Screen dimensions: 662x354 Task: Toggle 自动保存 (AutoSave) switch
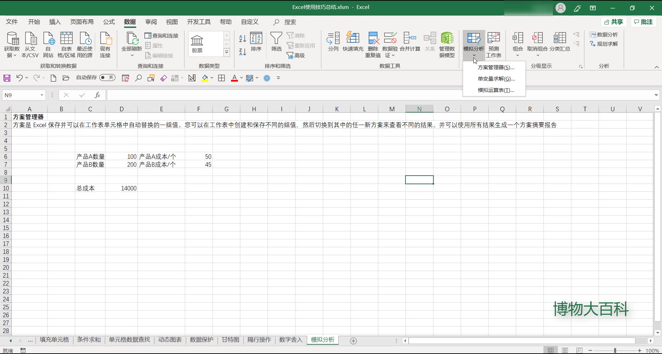coord(107,78)
